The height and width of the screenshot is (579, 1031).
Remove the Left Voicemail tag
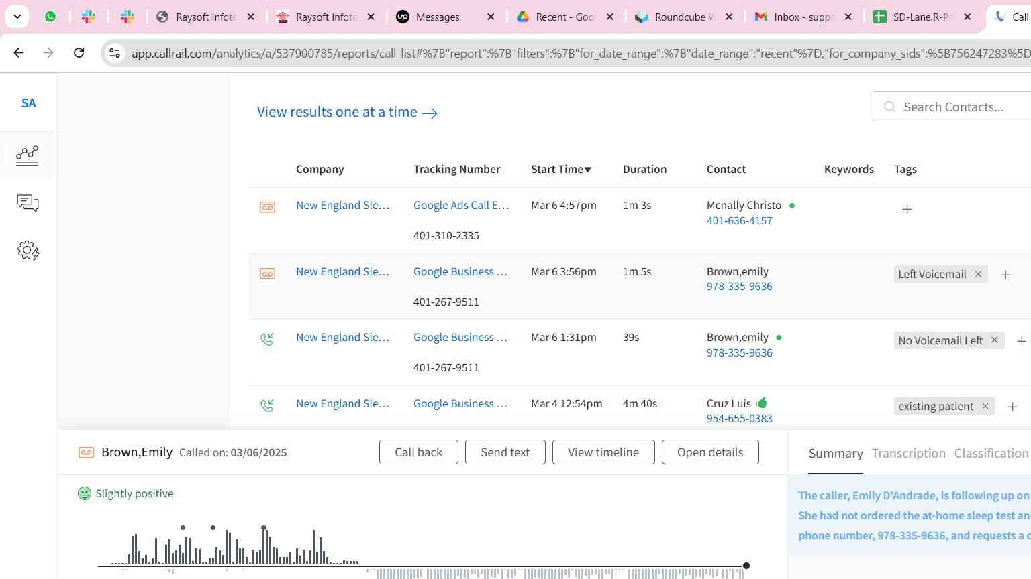pos(978,274)
